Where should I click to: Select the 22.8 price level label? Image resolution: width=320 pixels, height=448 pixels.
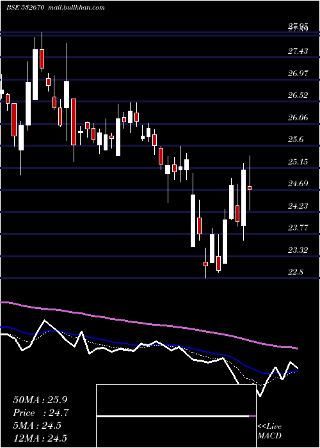tap(296, 272)
